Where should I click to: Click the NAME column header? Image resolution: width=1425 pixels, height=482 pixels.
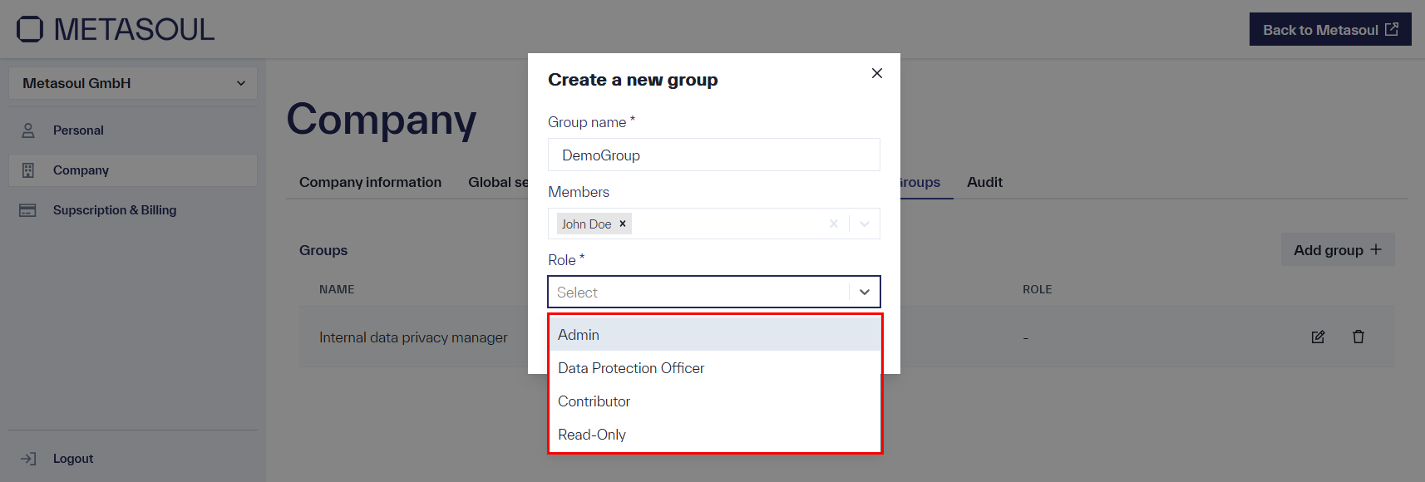point(337,289)
